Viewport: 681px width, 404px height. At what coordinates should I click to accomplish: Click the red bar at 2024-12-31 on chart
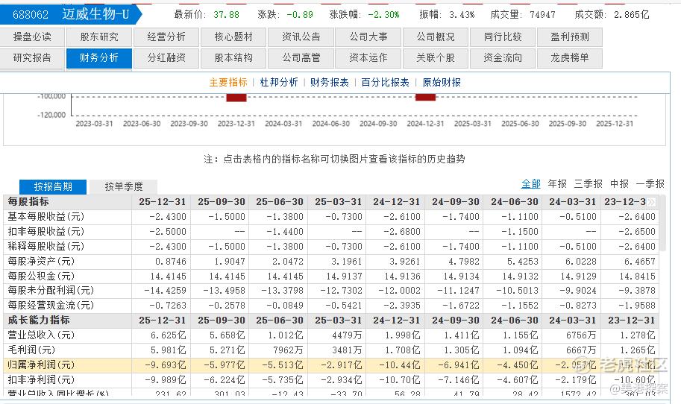426,97
